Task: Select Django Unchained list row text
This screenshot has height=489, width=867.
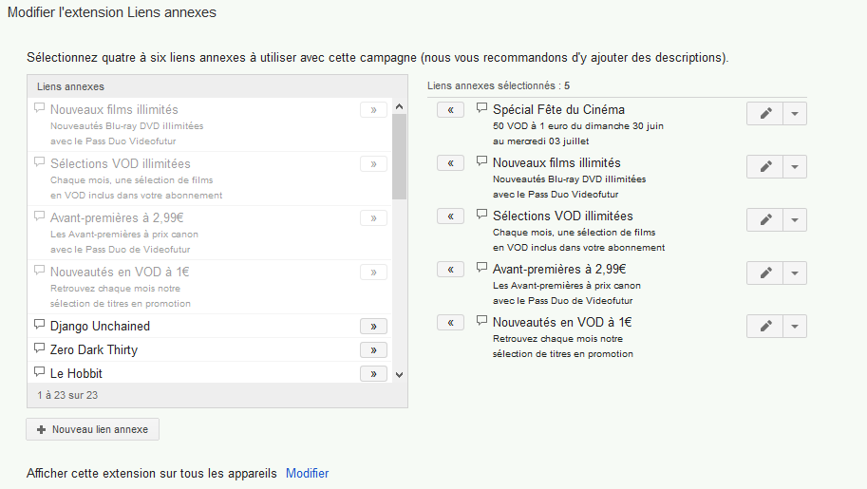Action: tap(100, 327)
